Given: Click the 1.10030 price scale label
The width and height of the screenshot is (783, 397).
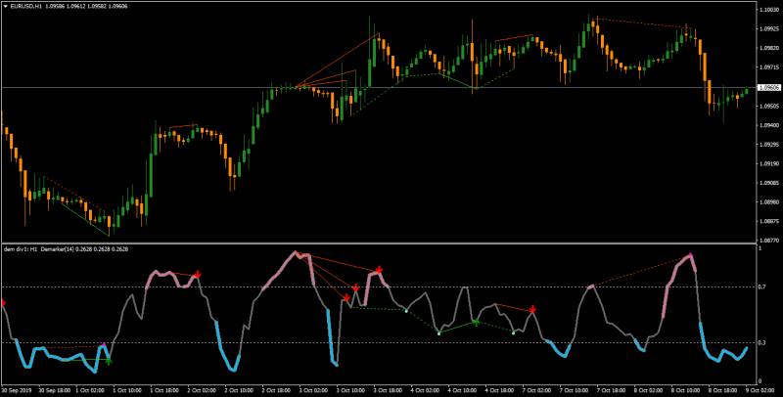Looking at the screenshot, I should (767, 10).
